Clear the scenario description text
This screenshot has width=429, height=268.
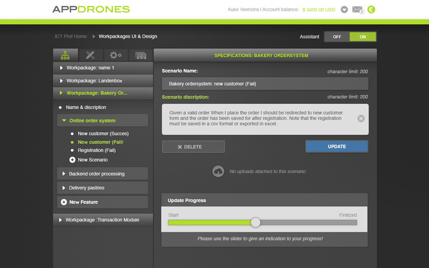(x=361, y=118)
